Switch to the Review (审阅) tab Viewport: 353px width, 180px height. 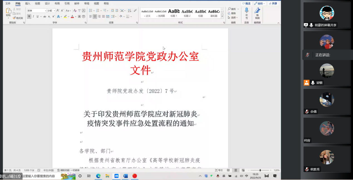pyautogui.click(x=87, y=4)
